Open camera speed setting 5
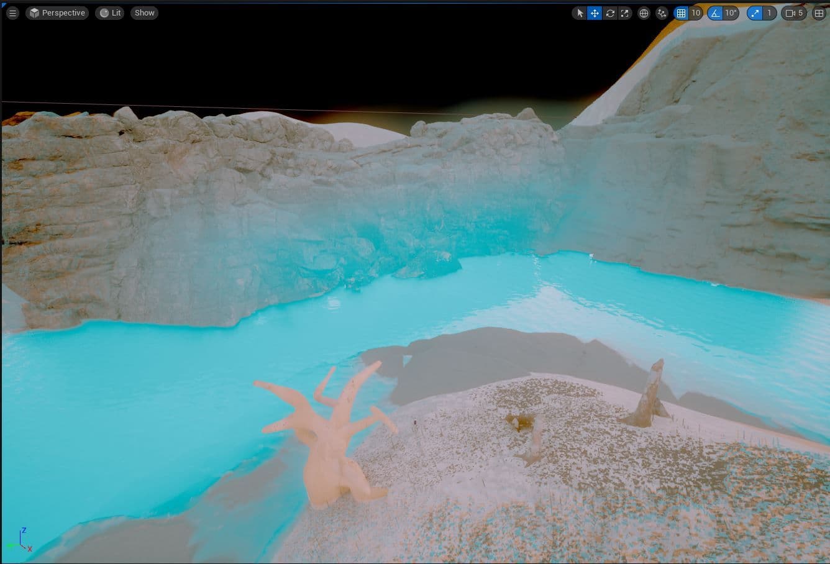This screenshot has height=564, width=830. tap(794, 13)
